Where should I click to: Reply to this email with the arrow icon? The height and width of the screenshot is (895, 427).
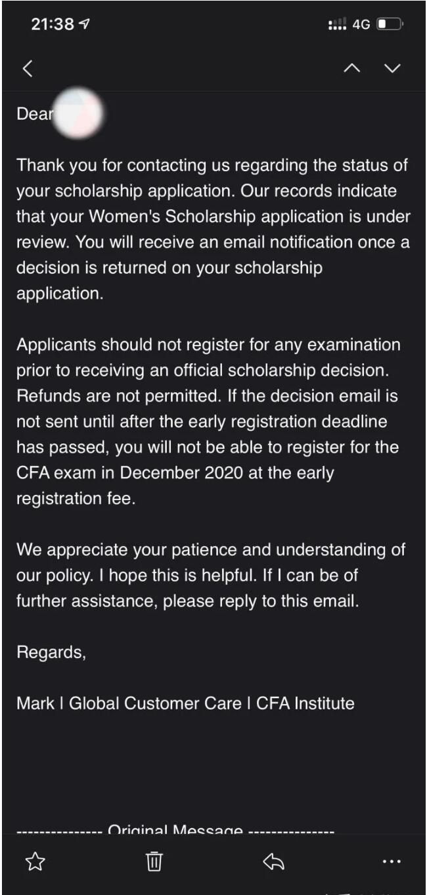pyautogui.click(x=273, y=861)
